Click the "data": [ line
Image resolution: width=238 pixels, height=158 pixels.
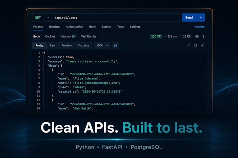(x=55, y=66)
